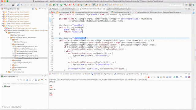
Task: Toggle Word Wrap icon in console toolbar
Action: [164, 77]
